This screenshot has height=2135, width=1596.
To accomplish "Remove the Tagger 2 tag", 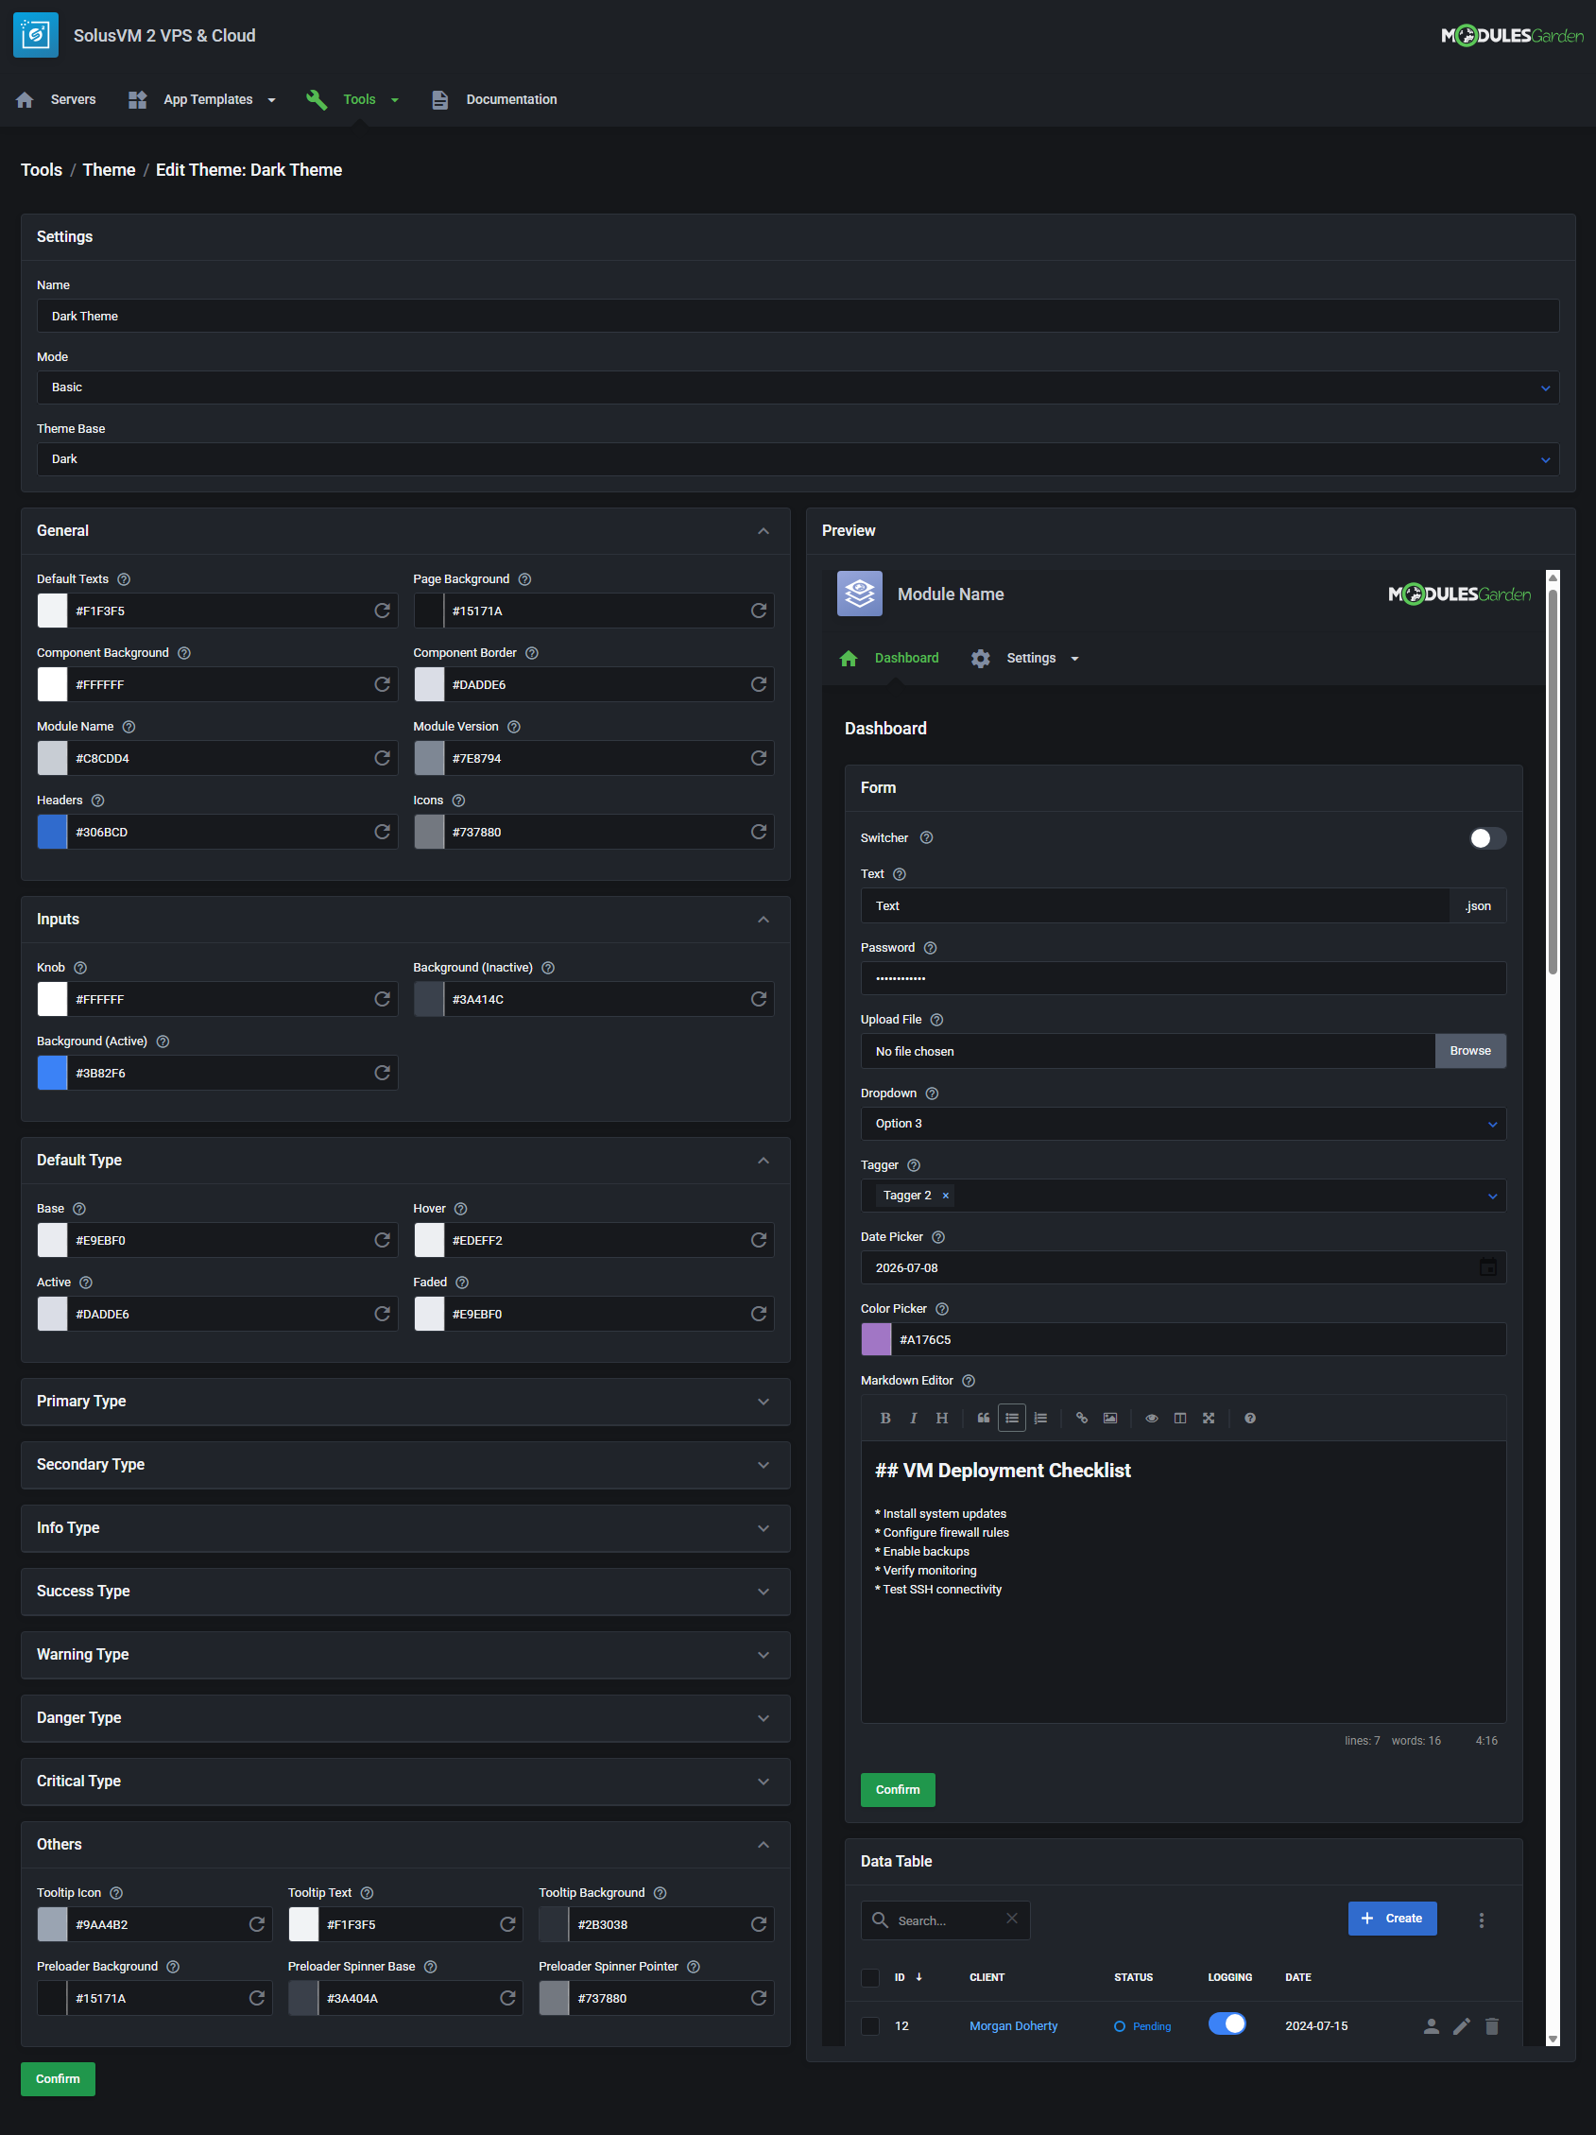I will tap(946, 1196).
